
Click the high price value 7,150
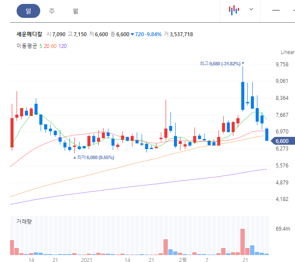pos(80,34)
